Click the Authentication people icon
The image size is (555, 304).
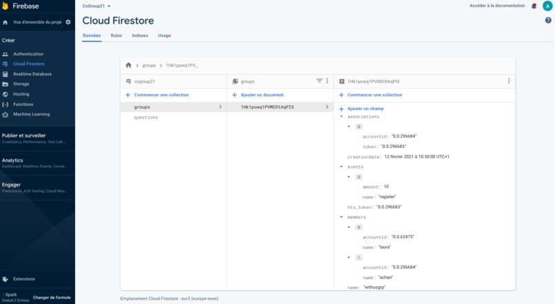5,54
